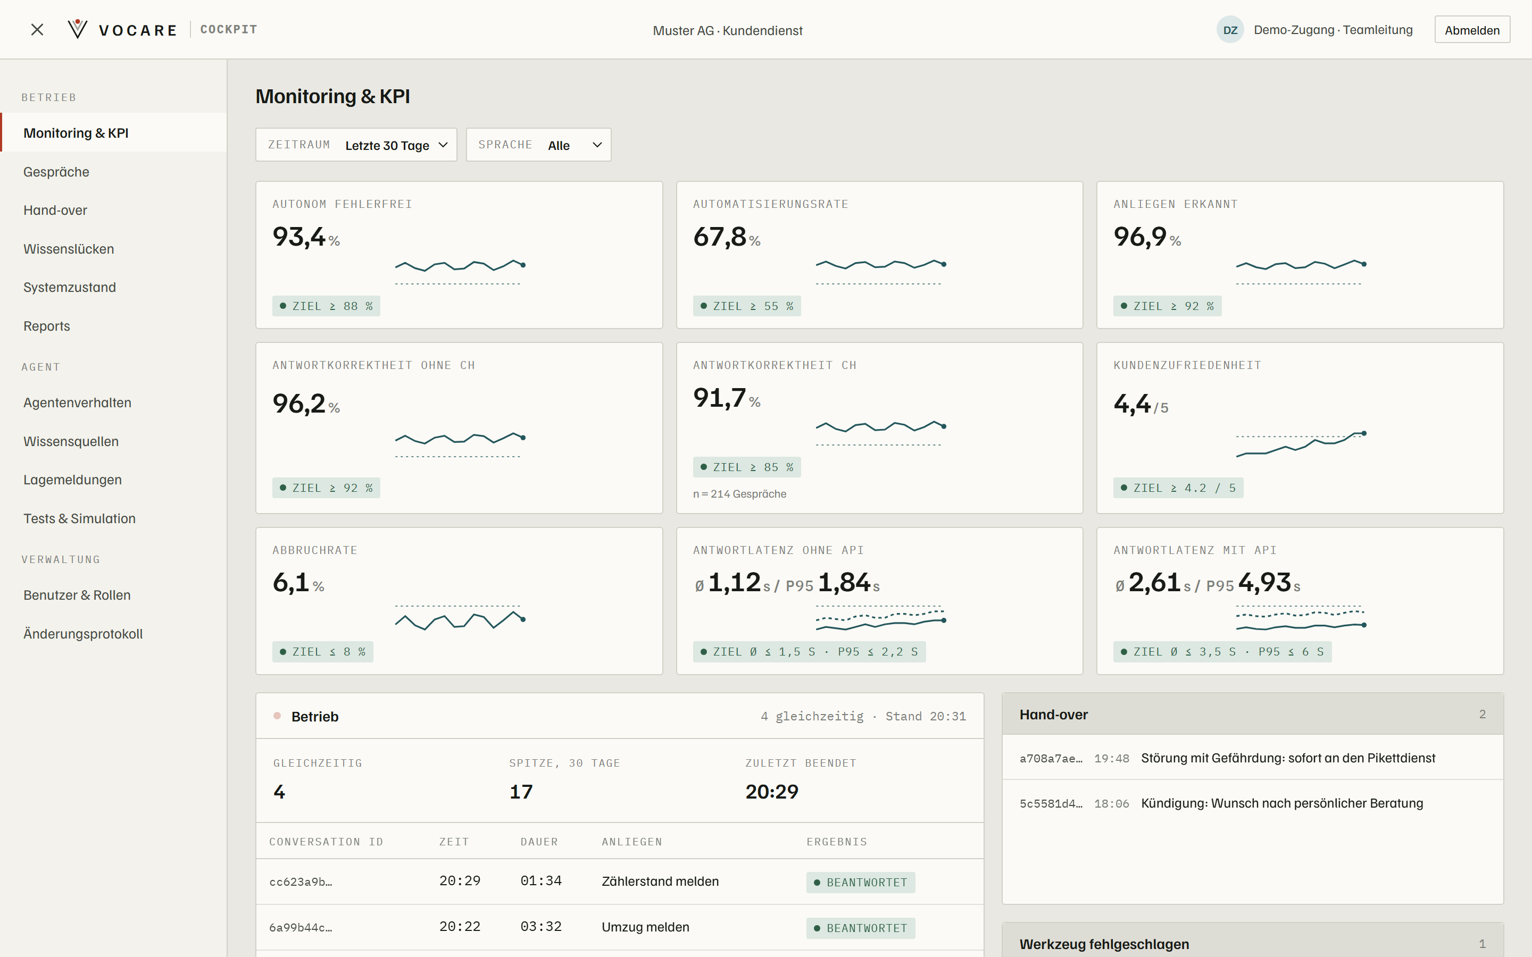Image resolution: width=1532 pixels, height=957 pixels.
Task: Click the Anliegen erkannt sparkline
Action: coord(1301,271)
